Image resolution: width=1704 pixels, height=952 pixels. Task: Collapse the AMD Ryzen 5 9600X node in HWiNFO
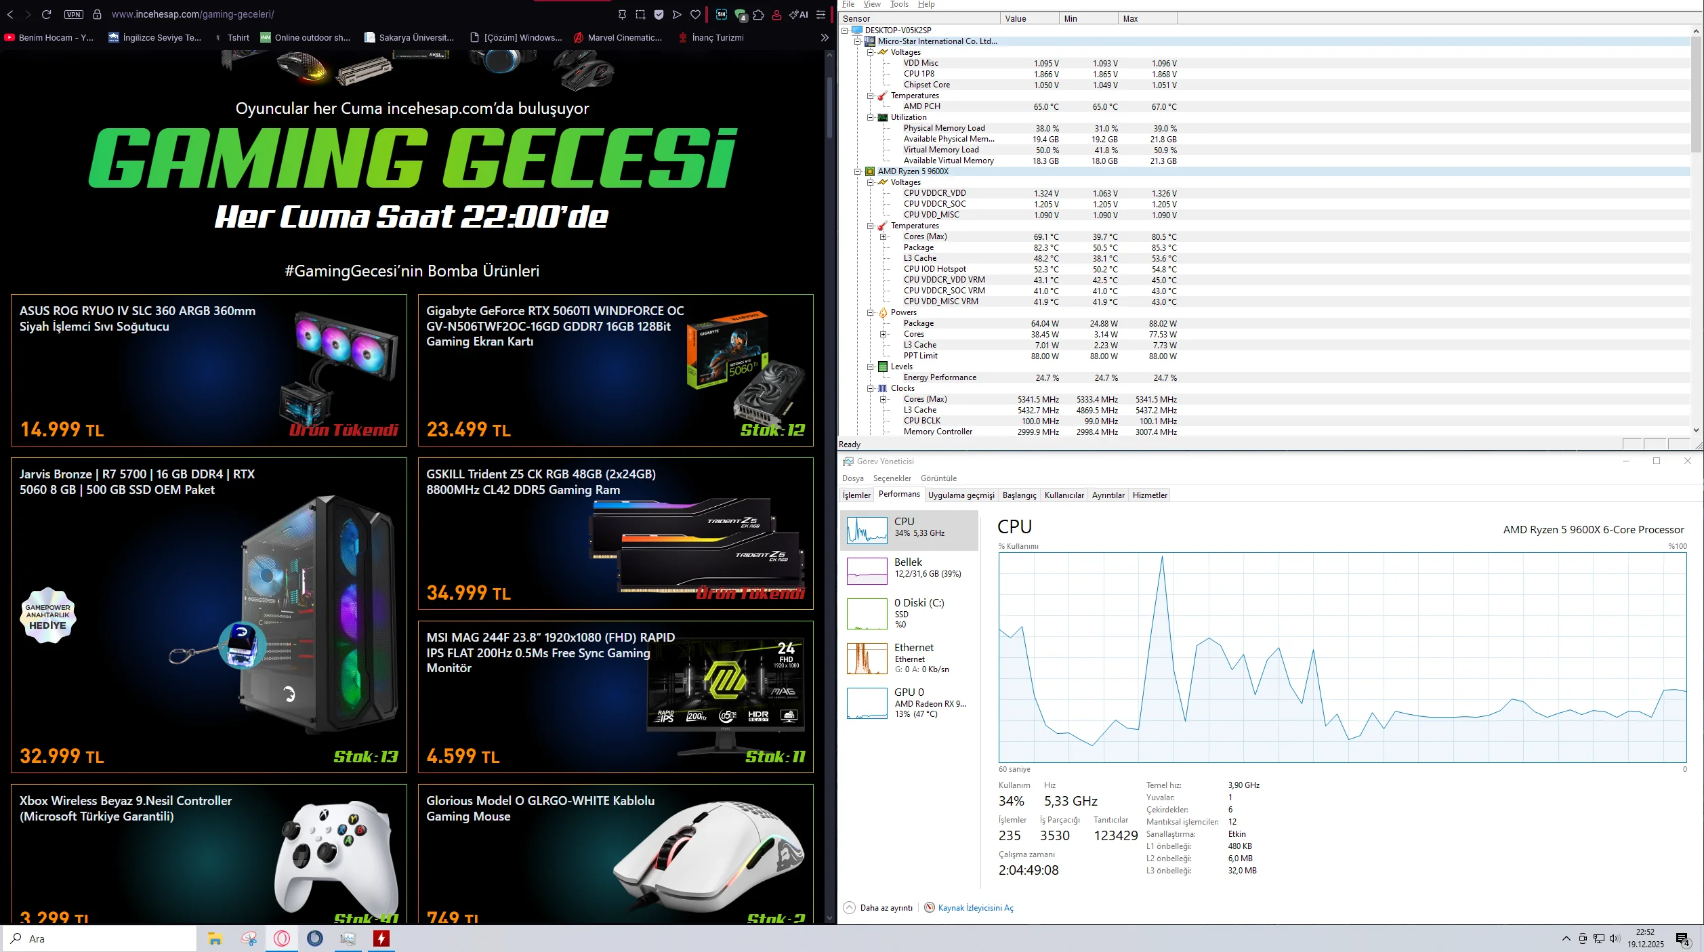pyautogui.click(x=857, y=171)
